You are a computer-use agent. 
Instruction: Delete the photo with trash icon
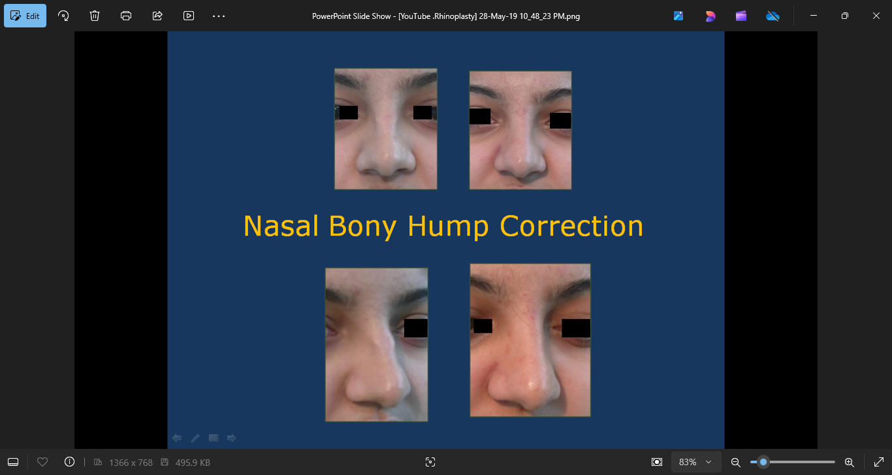95,16
